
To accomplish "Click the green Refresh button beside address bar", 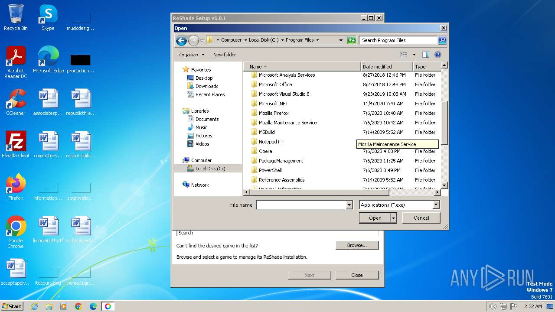I will [x=352, y=40].
